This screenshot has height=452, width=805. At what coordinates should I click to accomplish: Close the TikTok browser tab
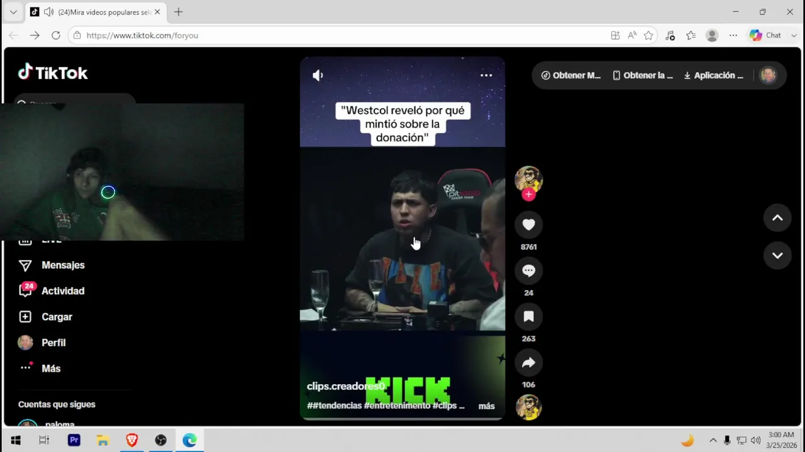pyautogui.click(x=157, y=12)
